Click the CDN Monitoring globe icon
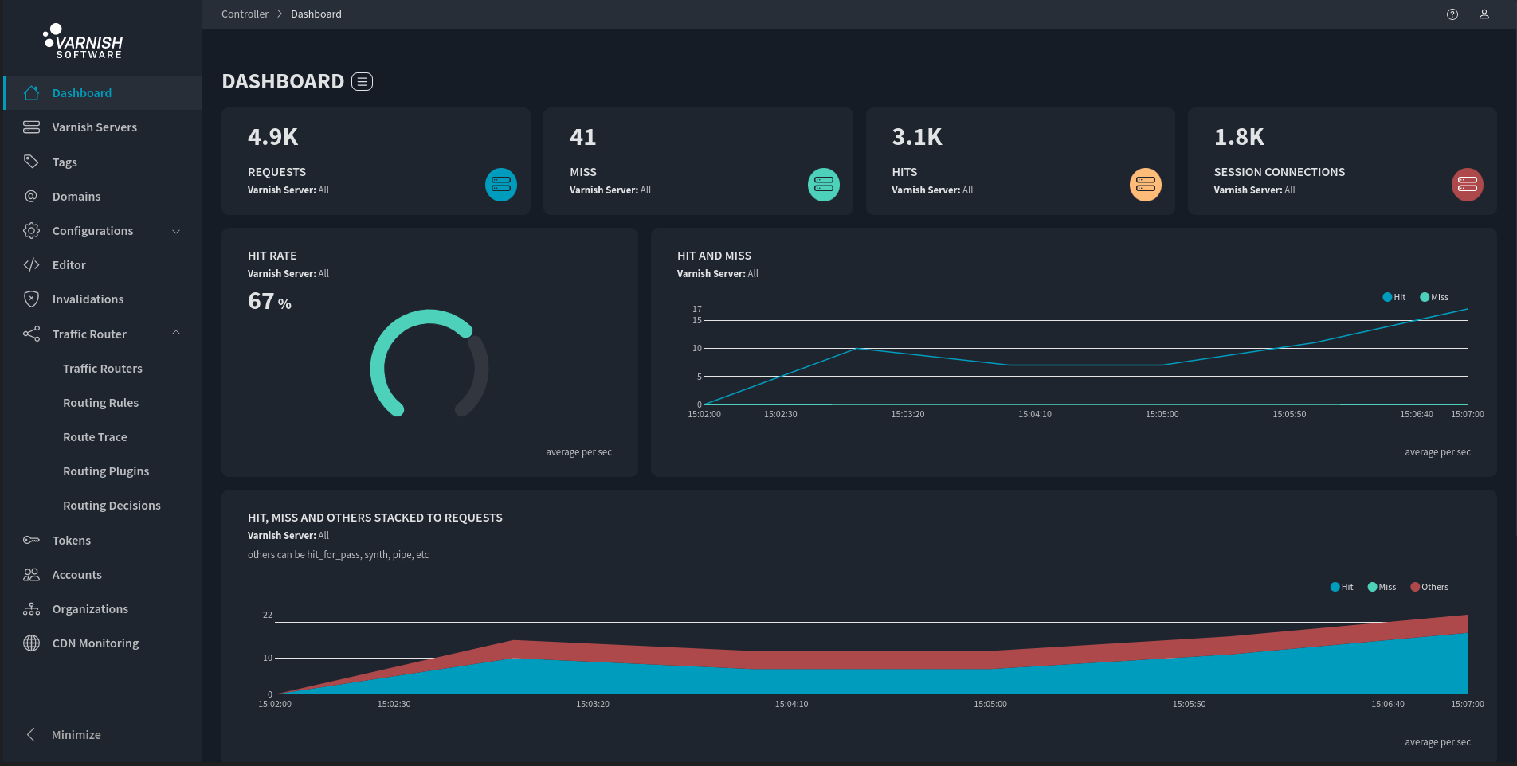This screenshot has width=1517, height=766. (x=31, y=643)
